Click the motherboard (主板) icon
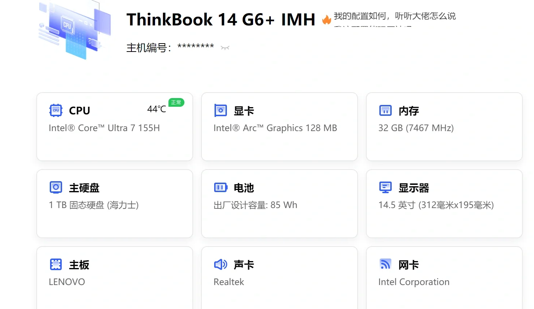Image resolution: width=534 pixels, height=309 pixels. click(x=56, y=264)
